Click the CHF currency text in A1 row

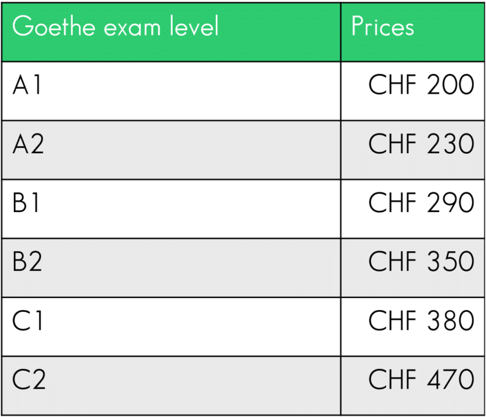(x=392, y=85)
